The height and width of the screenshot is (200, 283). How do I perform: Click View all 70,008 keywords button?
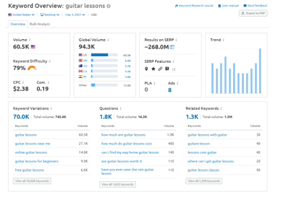coord(32,181)
